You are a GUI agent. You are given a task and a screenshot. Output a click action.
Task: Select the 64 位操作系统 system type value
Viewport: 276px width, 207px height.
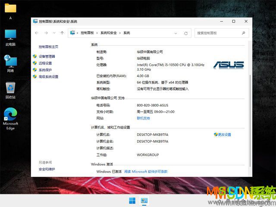(x=163, y=82)
